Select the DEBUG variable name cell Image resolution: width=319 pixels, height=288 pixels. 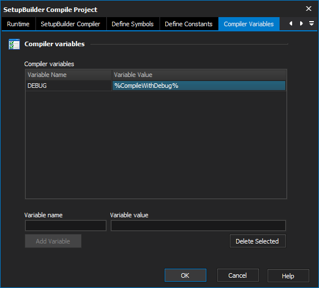click(69, 86)
